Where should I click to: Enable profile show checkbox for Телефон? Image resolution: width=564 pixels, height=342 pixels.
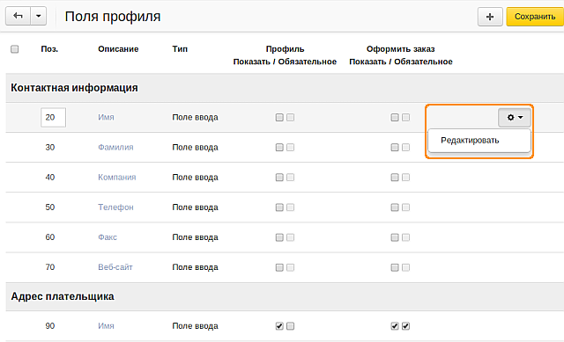[x=279, y=207]
